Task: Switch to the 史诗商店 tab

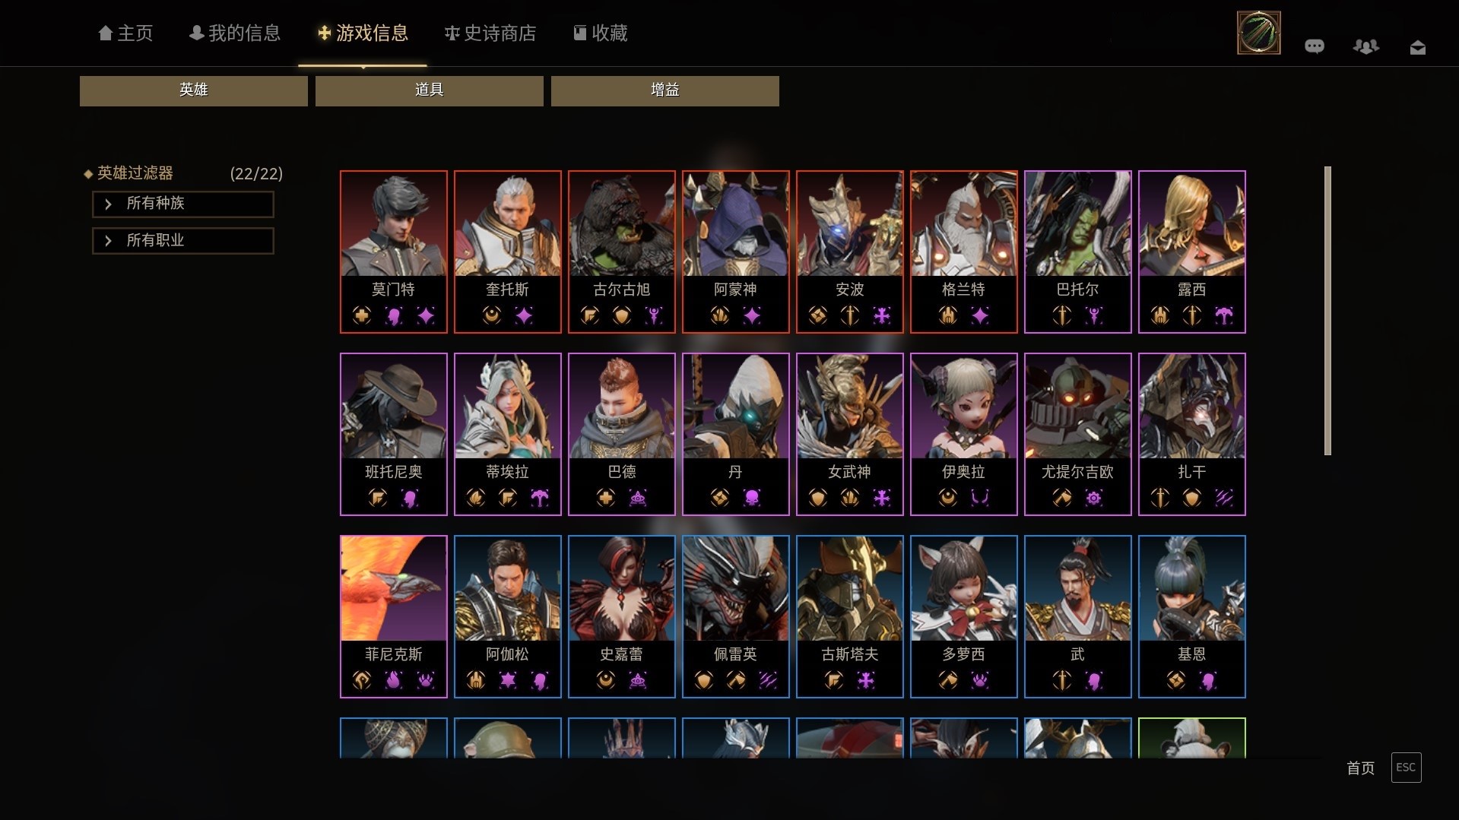Action: point(490,33)
